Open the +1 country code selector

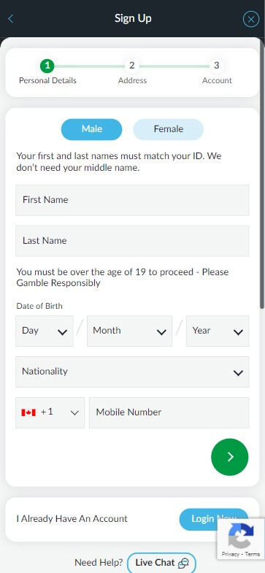pyautogui.click(x=50, y=412)
